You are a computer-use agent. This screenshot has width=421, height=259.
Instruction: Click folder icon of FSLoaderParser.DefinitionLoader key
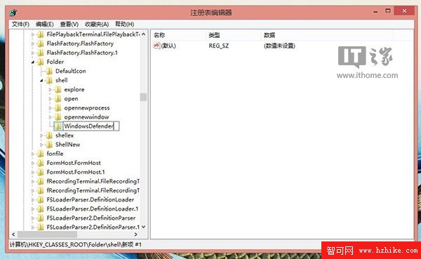[40, 199]
